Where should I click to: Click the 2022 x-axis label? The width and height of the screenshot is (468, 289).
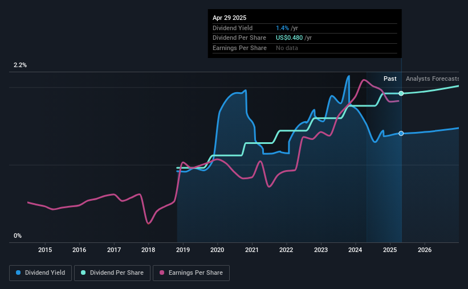click(x=286, y=250)
